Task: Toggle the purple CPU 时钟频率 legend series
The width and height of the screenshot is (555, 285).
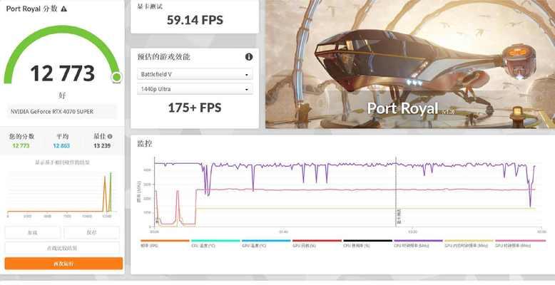Action: click(x=418, y=243)
